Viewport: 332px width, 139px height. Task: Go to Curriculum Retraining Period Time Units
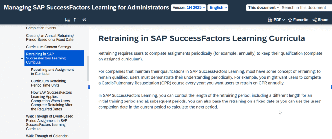(48, 83)
